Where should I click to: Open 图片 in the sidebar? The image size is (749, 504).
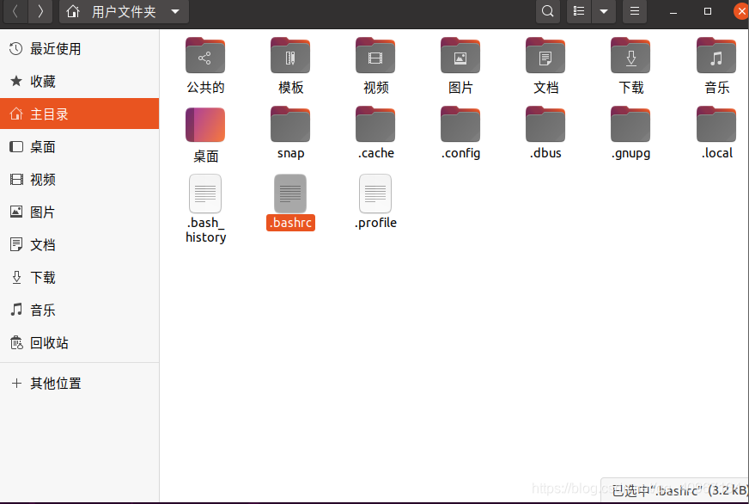point(79,212)
